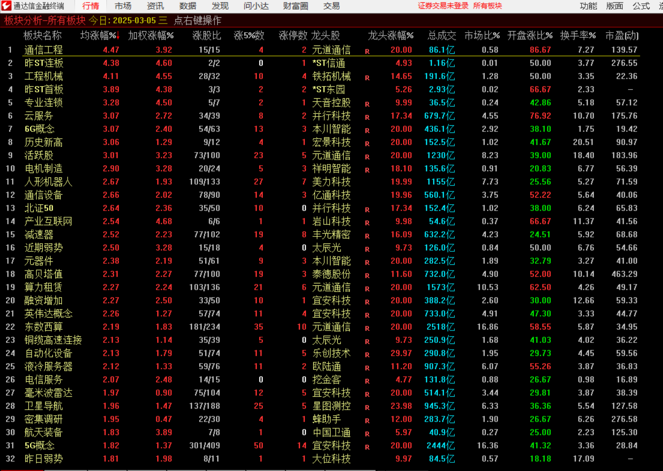Image resolution: width=663 pixels, height=471 pixels.
Task: Select the 卫星导航 sector name
Action: coord(44,406)
